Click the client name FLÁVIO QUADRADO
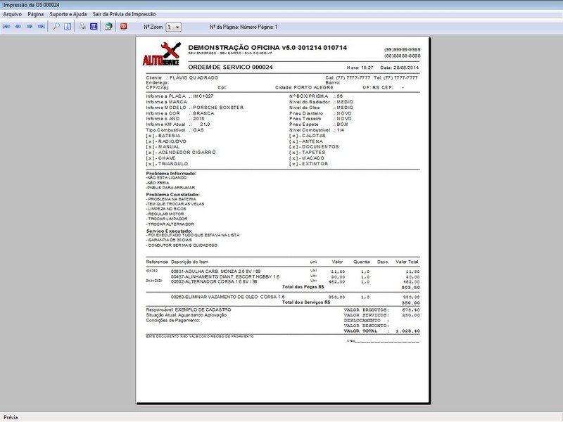Viewport: 563px width, 422px height. pos(194,77)
